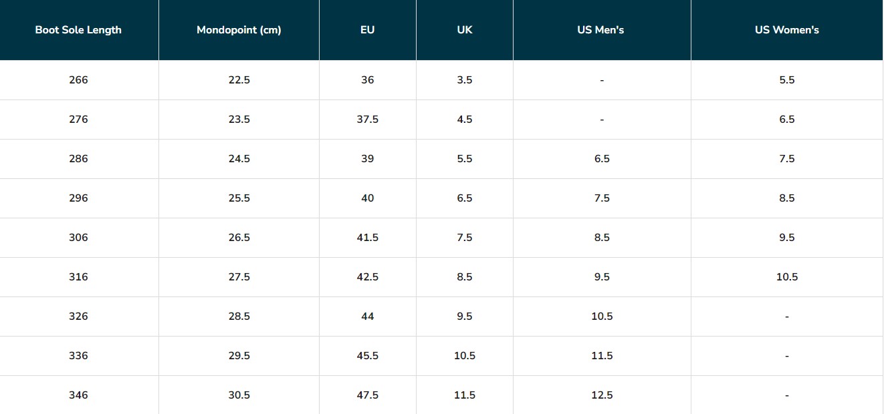Click the boot sole length 296 cell
884x414 pixels.
point(78,198)
